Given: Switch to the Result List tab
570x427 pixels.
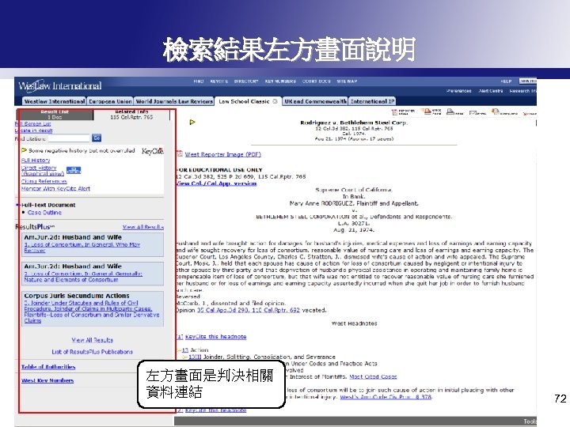Looking at the screenshot, I should (x=55, y=115).
